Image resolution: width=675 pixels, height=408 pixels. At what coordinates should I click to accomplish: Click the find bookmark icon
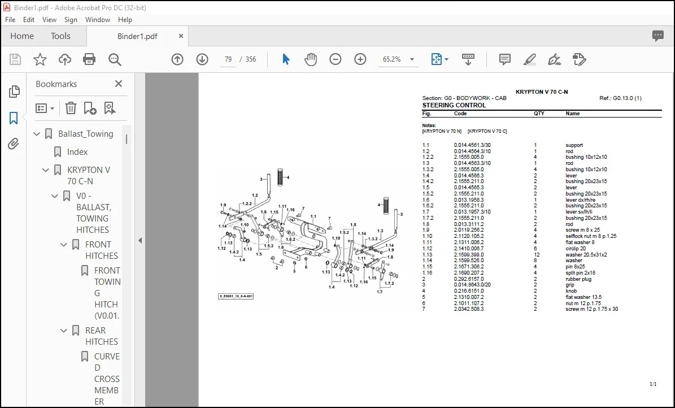pyautogui.click(x=110, y=108)
